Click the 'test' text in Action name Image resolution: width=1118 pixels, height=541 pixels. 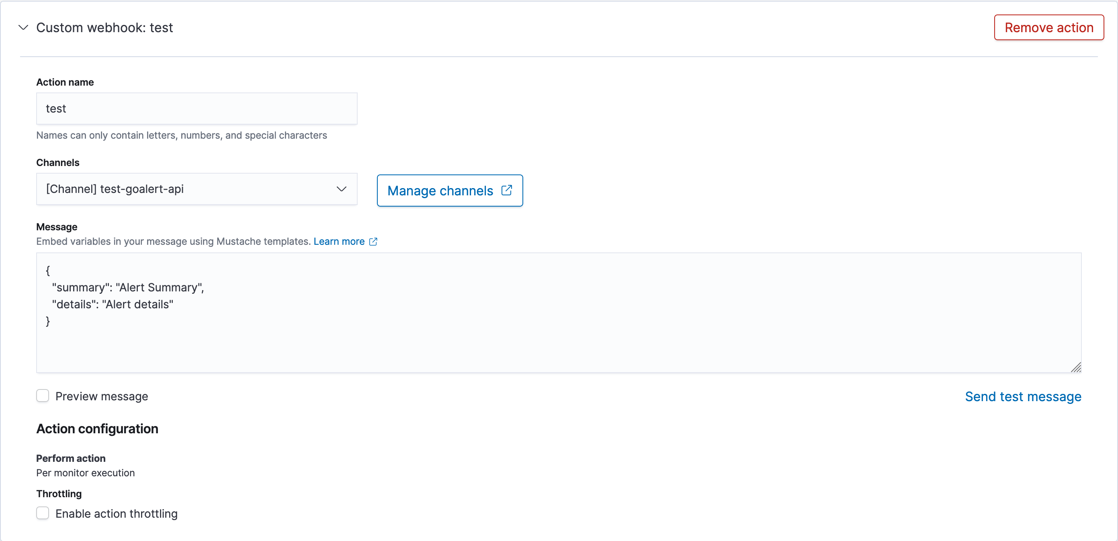(56, 108)
